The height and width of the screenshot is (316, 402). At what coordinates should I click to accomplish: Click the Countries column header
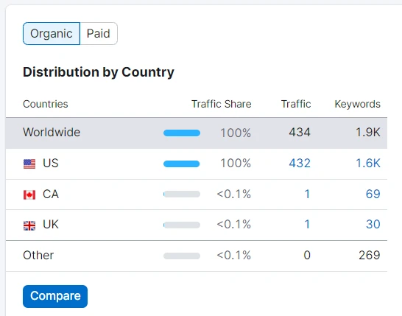(46, 104)
